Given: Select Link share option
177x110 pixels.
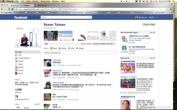Looking at the screenshot, I should [71, 48].
